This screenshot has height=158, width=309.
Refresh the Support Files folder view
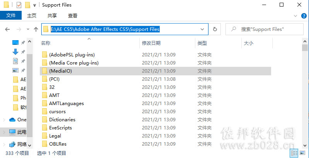tap(215, 29)
